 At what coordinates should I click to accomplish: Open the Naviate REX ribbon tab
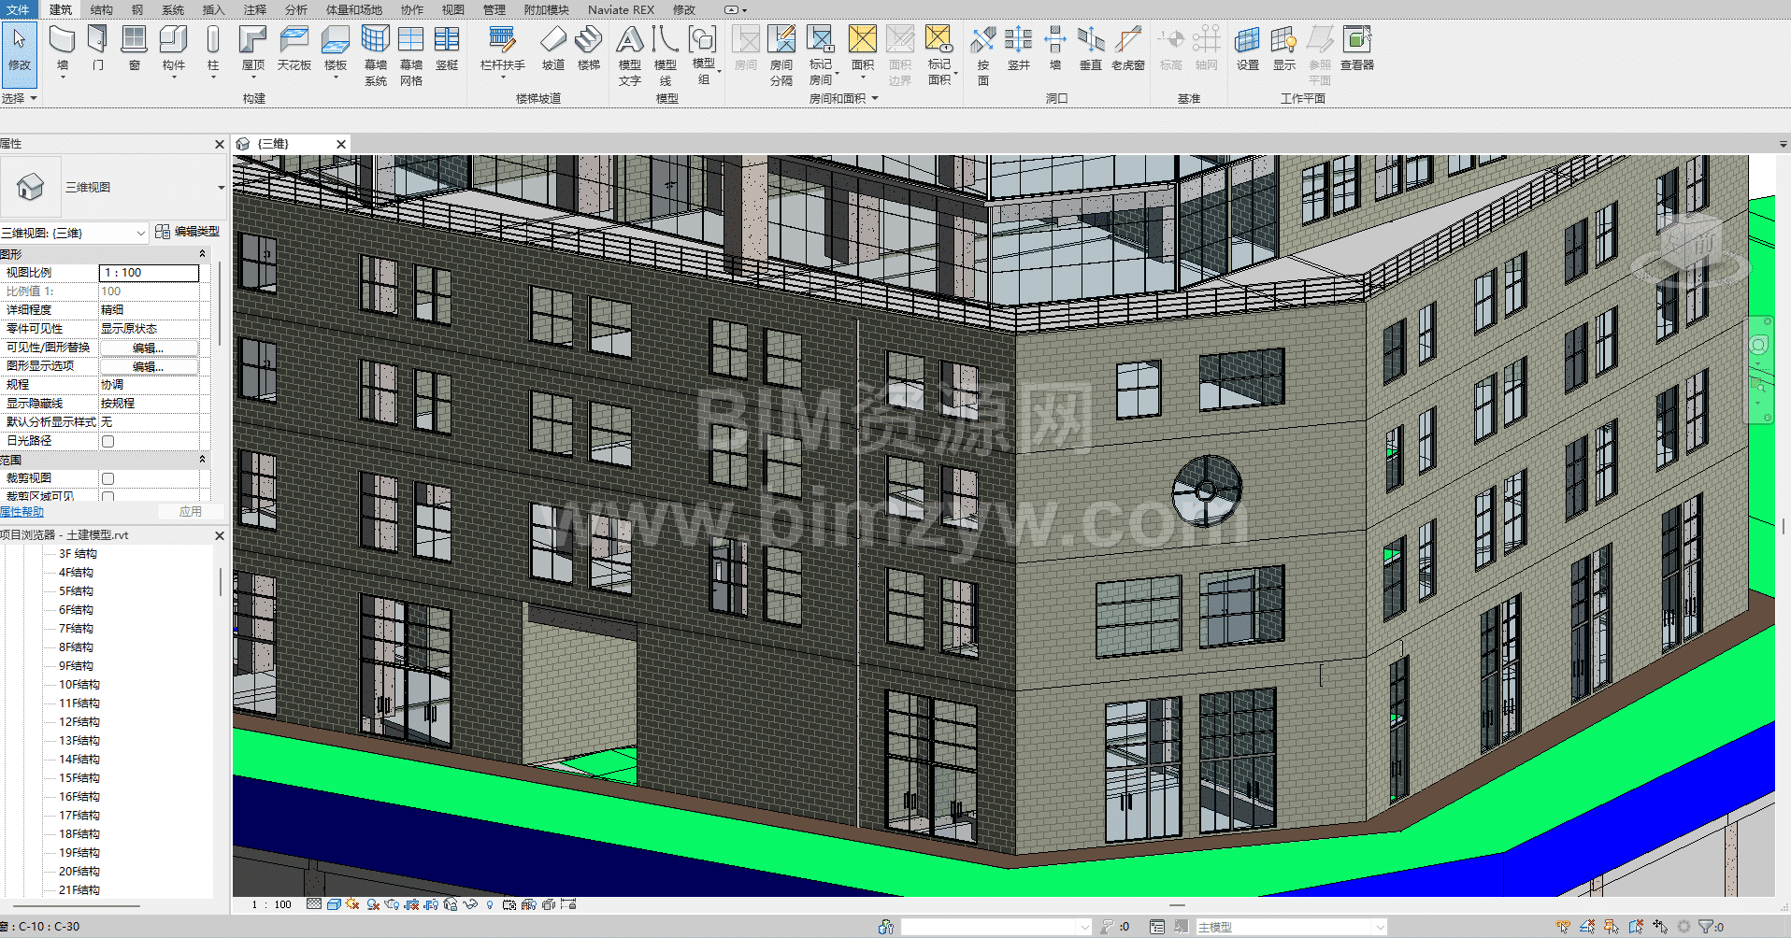(621, 9)
